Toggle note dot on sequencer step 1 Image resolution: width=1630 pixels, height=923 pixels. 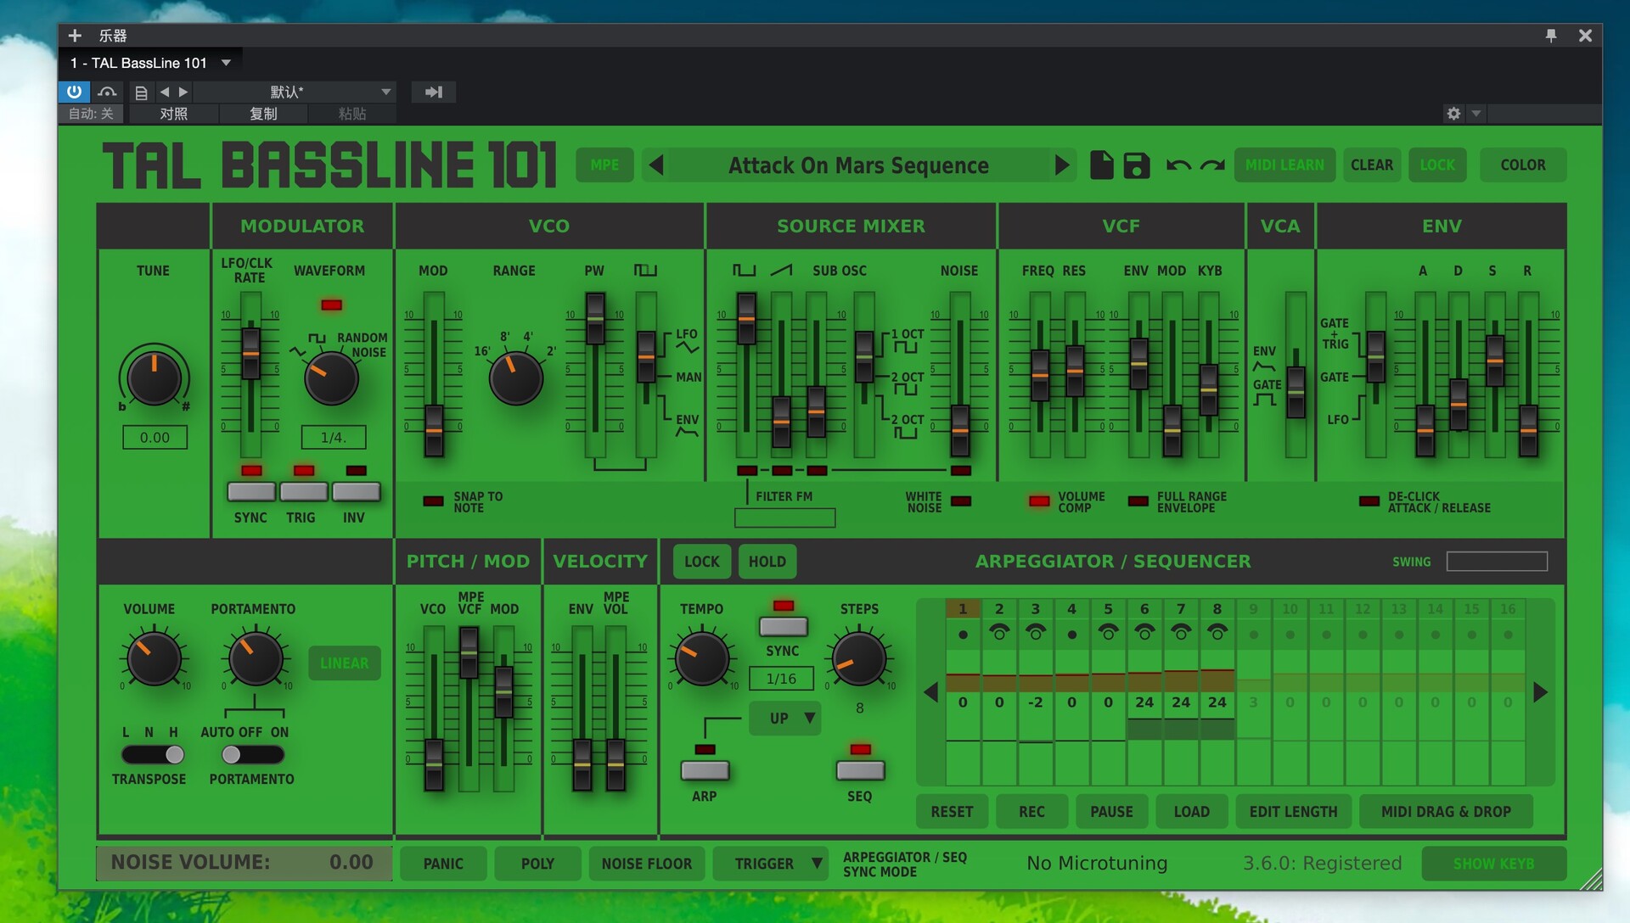(x=963, y=635)
